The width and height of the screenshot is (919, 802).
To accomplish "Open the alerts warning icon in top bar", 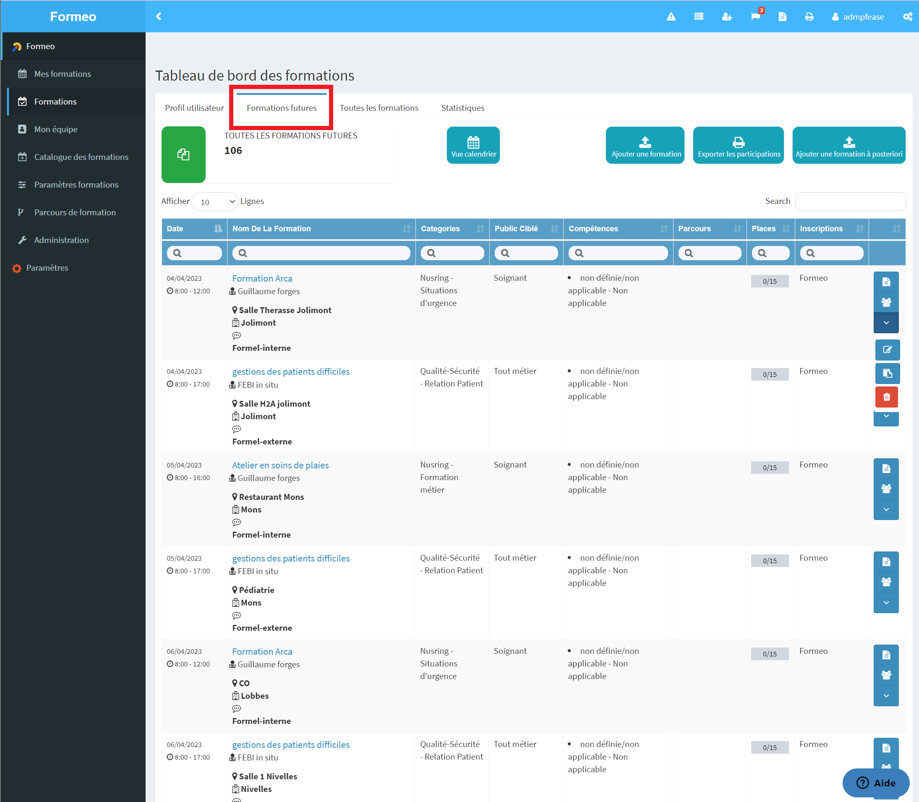I will click(x=671, y=16).
